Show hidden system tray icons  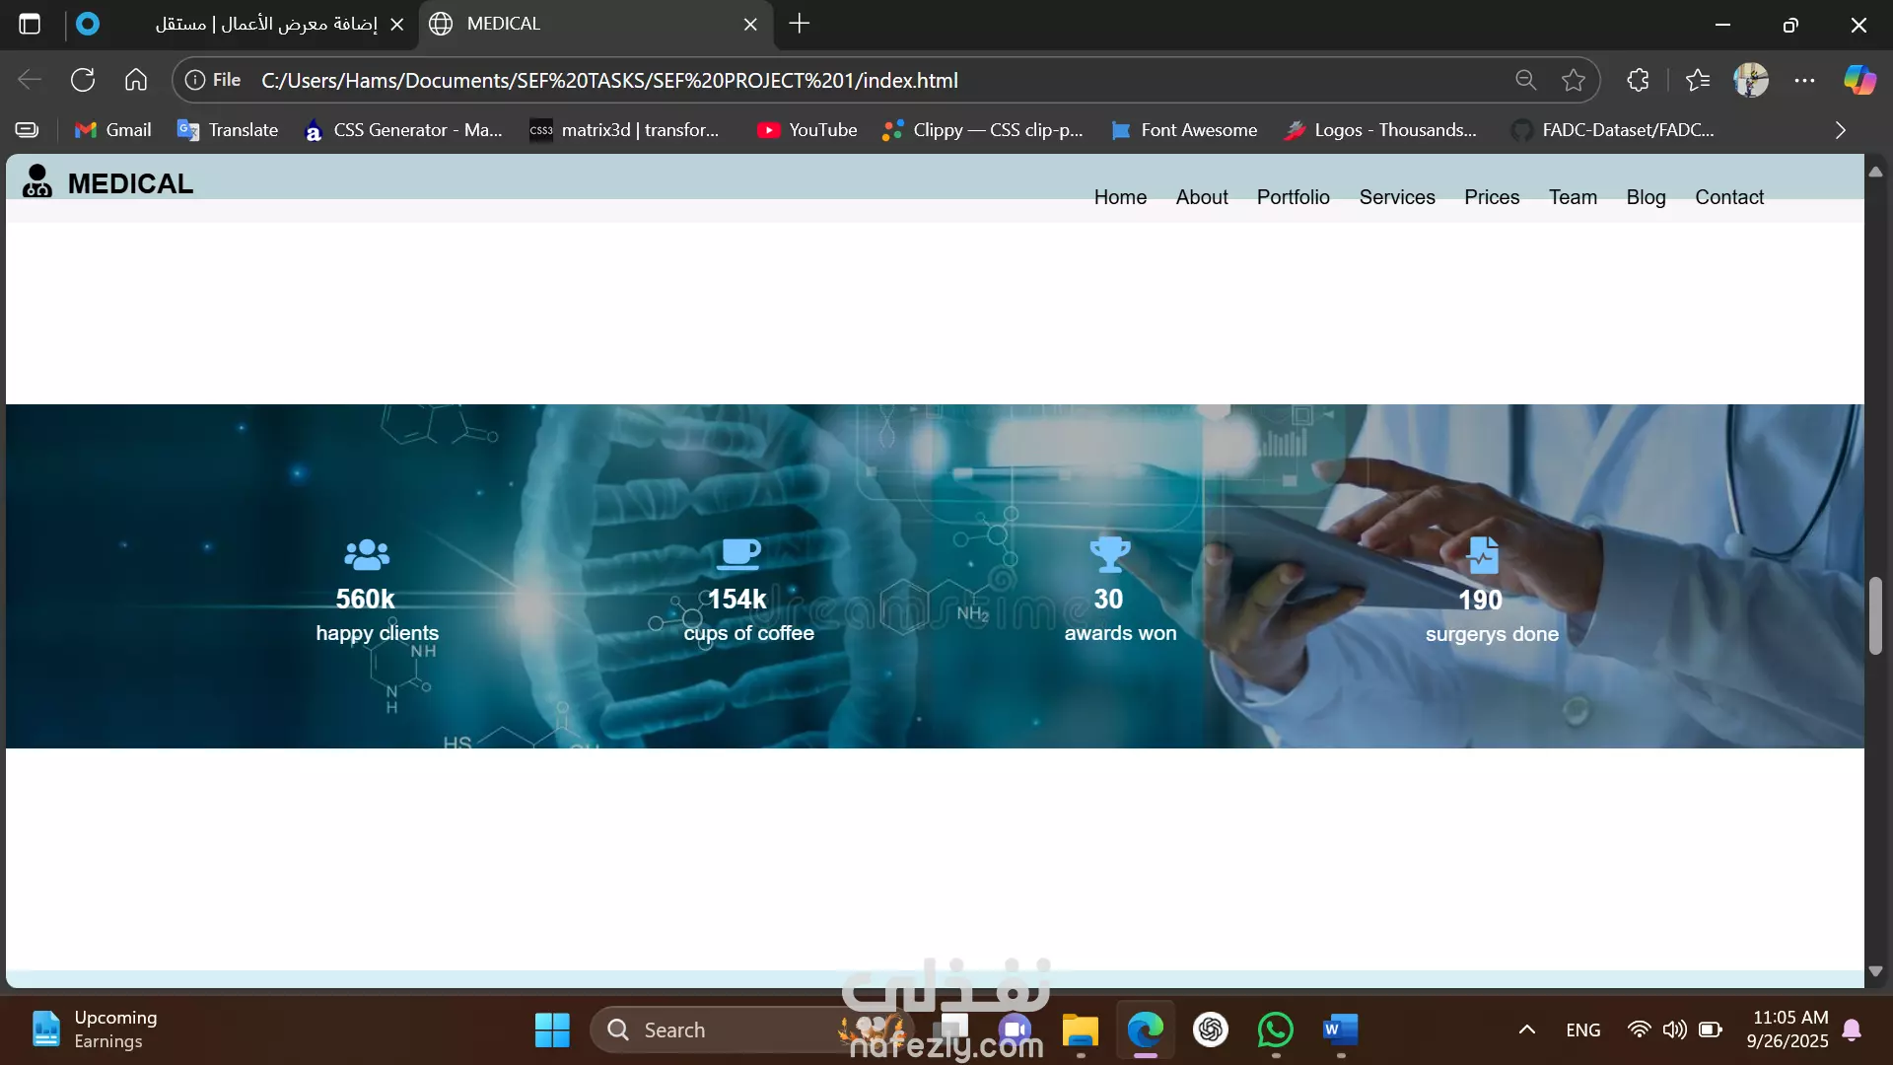pyautogui.click(x=1526, y=1029)
